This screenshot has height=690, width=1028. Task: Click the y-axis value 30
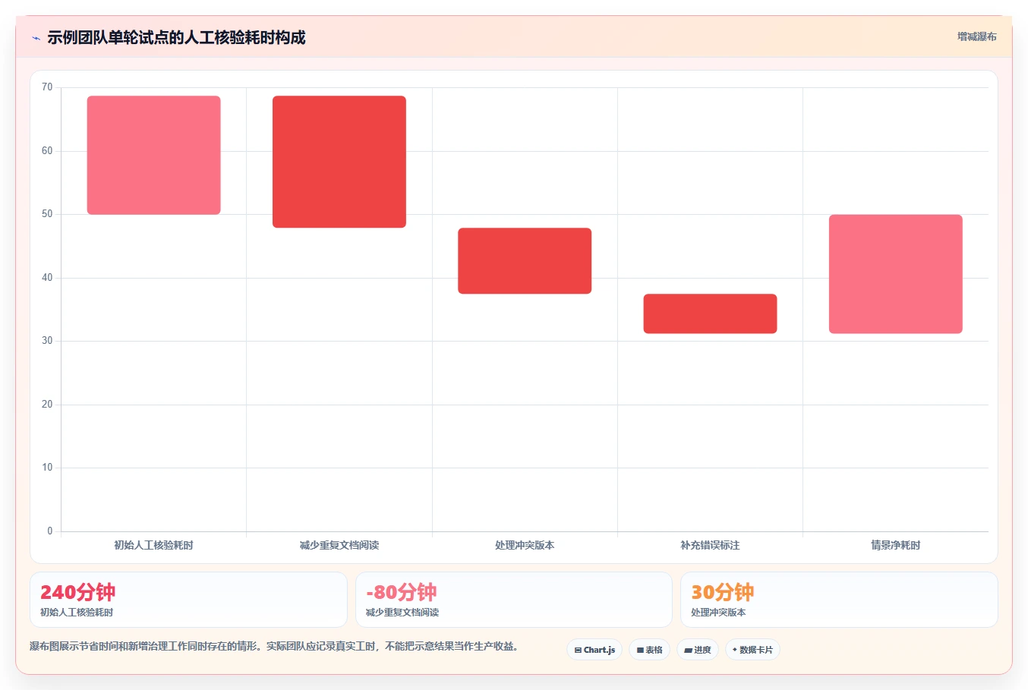[47, 341]
